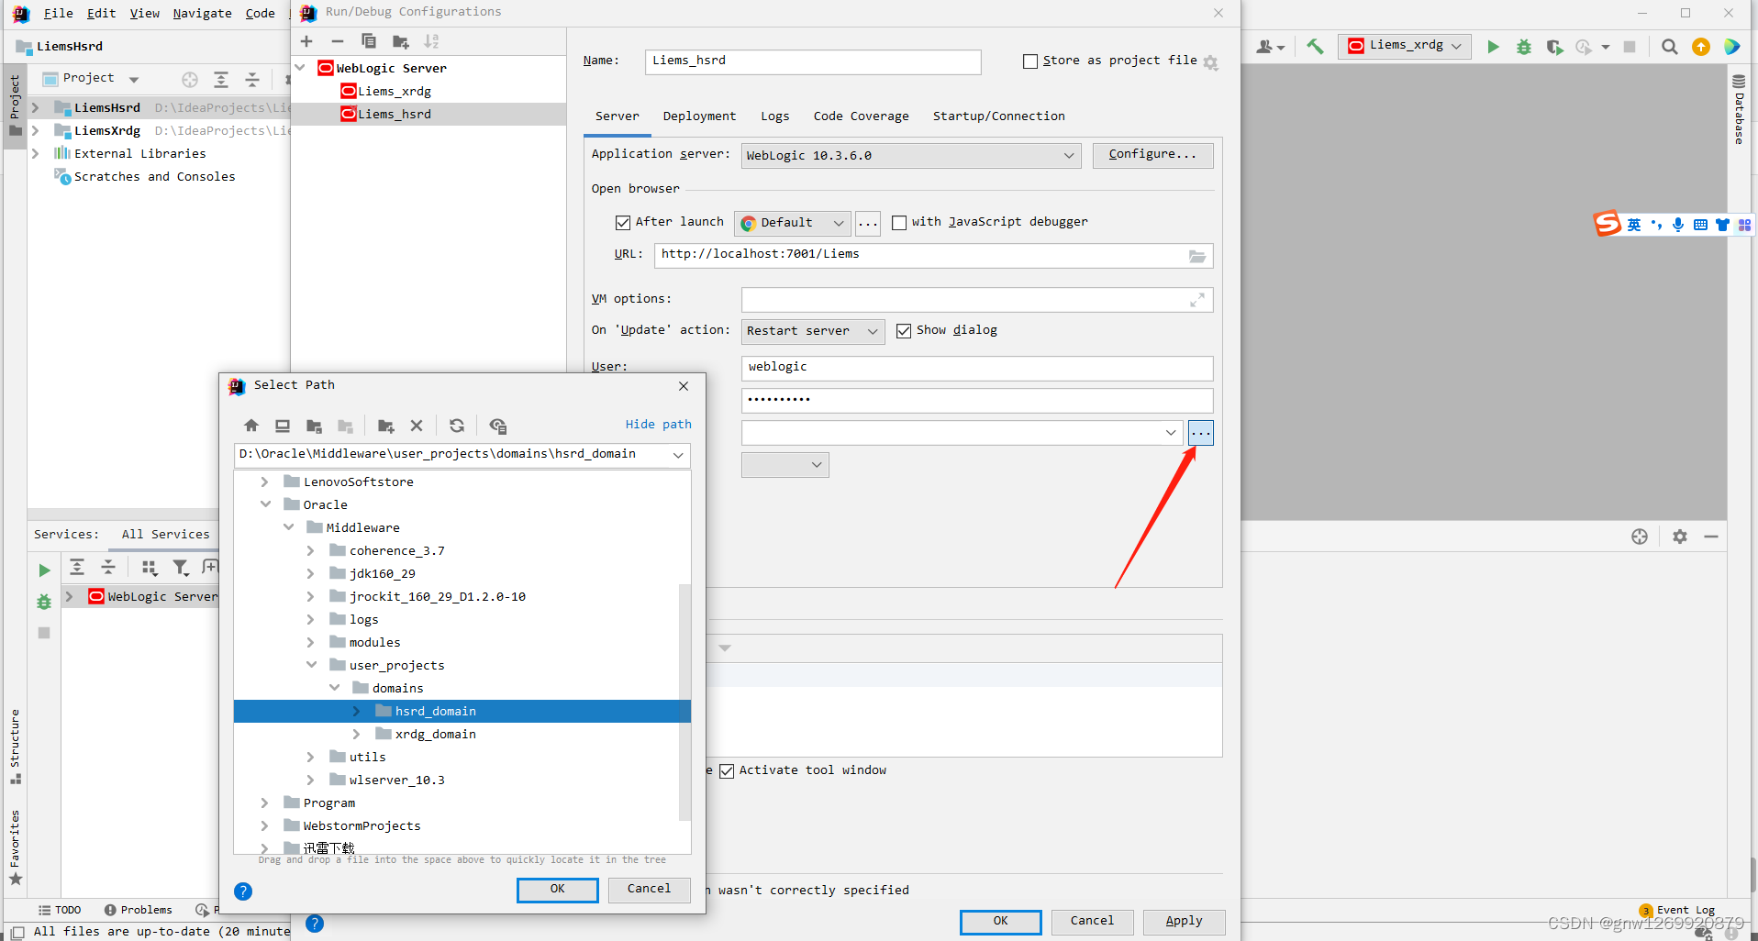The image size is (1758, 941).
Task: Run with coverage using the shield icon
Action: point(1554,46)
